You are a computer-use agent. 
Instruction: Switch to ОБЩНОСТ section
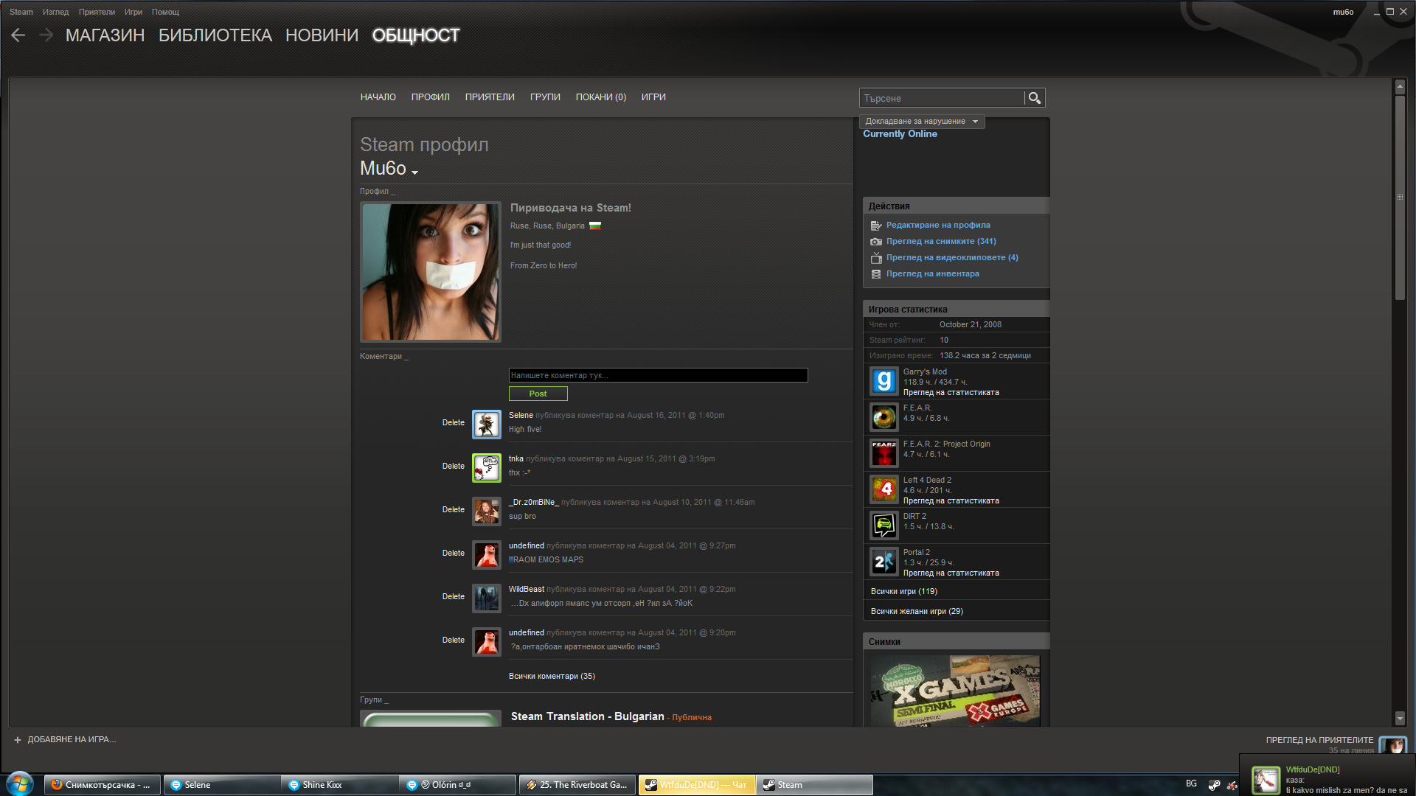click(x=416, y=35)
